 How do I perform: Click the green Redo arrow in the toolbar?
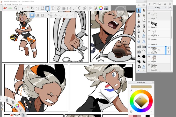coord(10,8)
